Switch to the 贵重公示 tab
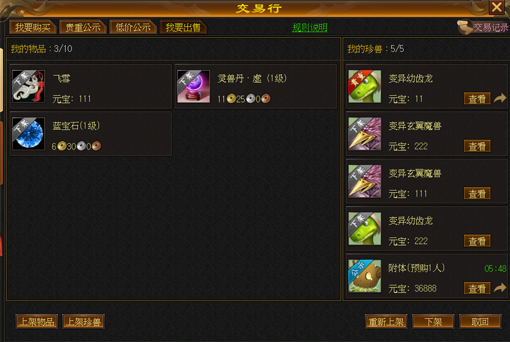The image size is (510, 342). tap(83, 27)
